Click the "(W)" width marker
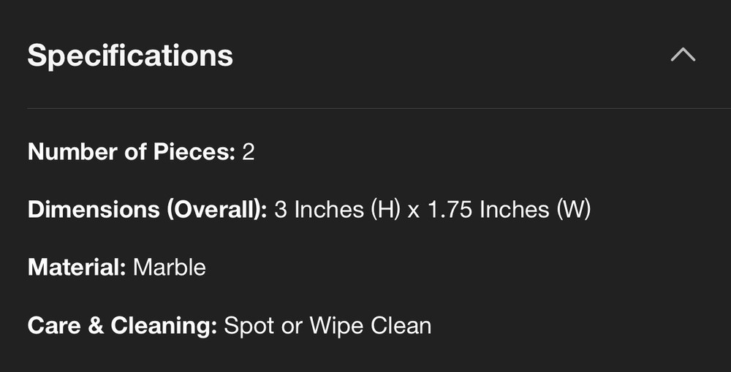This screenshot has width=731, height=372. 573,210
